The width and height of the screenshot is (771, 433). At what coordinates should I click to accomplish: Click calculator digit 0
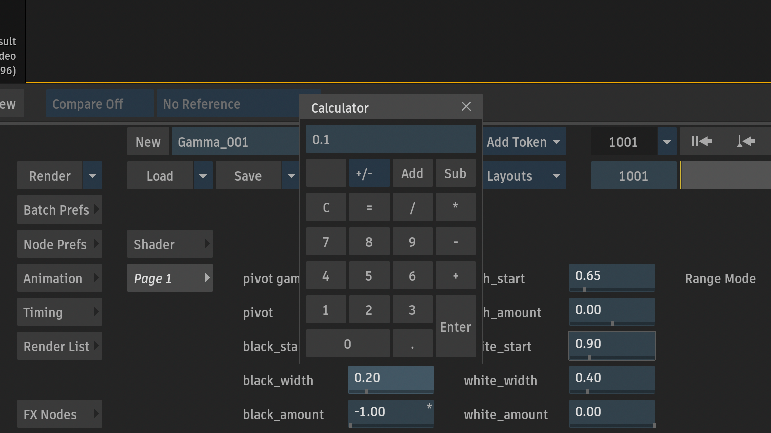348,344
